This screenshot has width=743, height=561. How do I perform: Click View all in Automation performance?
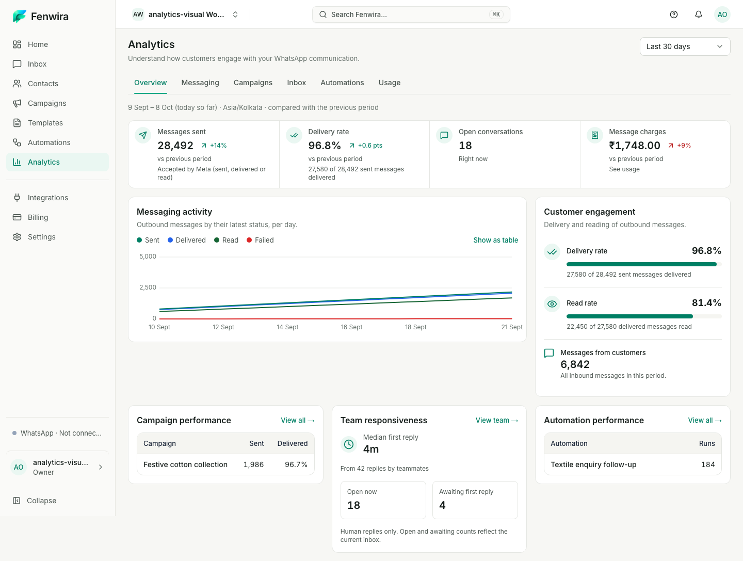(705, 420)
